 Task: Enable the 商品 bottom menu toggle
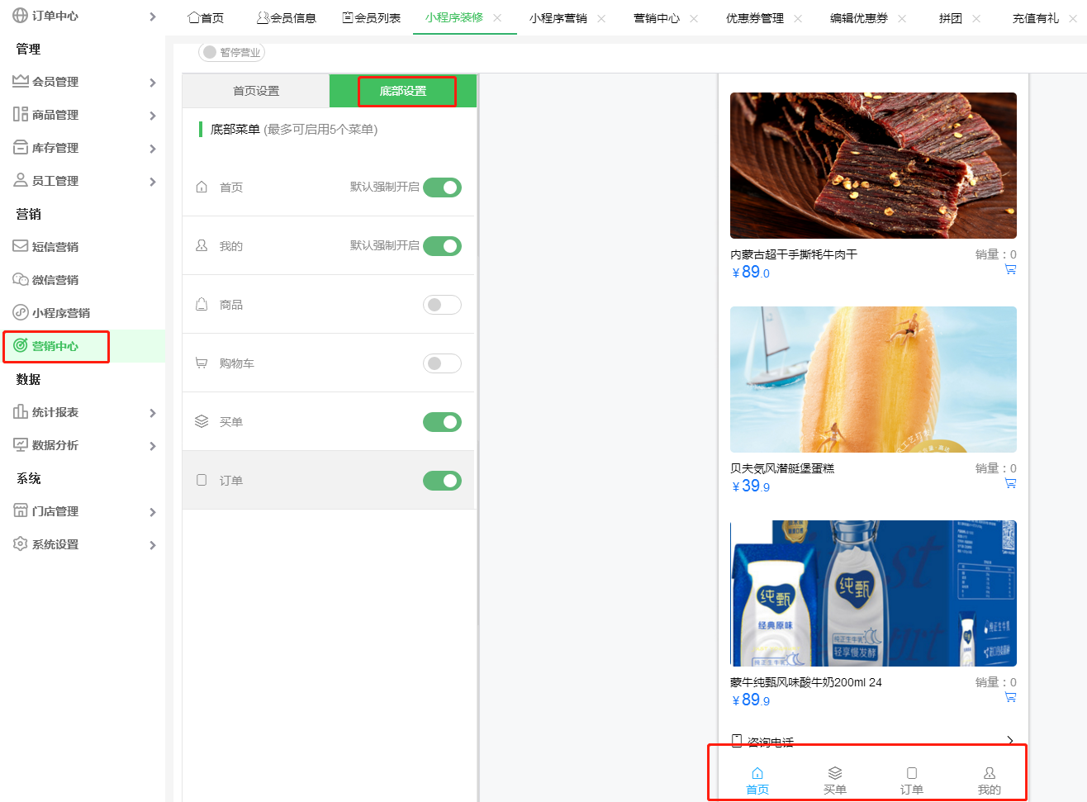click(x=442, y=304)
